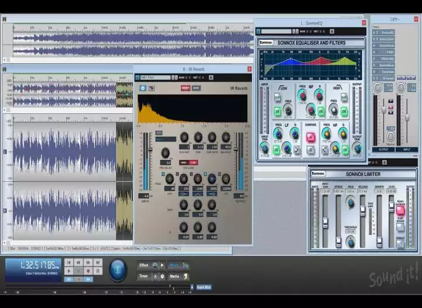Click the Limiter INPUT GAIN fader
Viewport: 422px width, 308px height.
tap(325, 222)
